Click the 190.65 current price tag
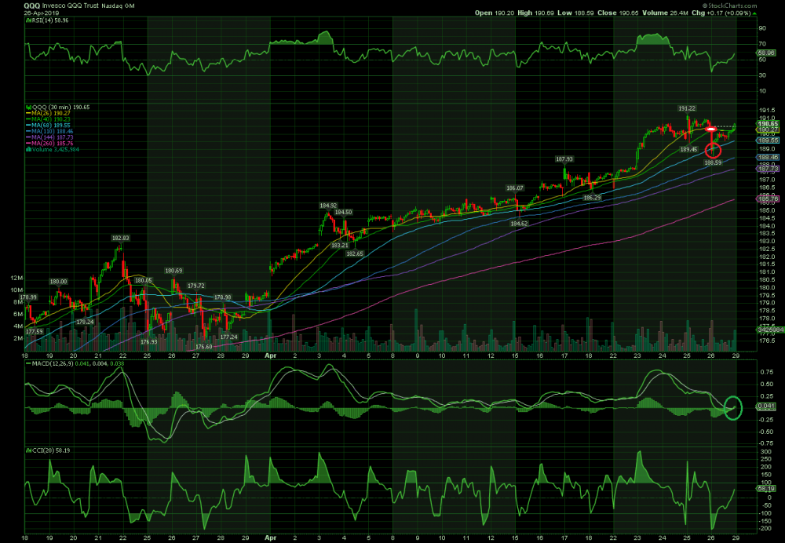Screen dimensions: 785x543 (x=767, y=124)
